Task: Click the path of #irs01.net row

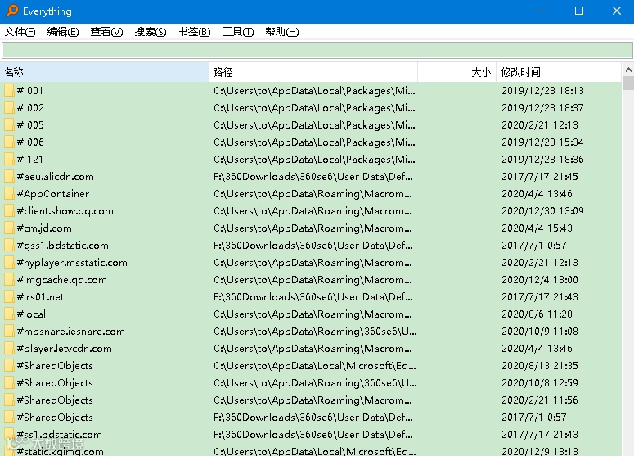Action: point(313,296)
